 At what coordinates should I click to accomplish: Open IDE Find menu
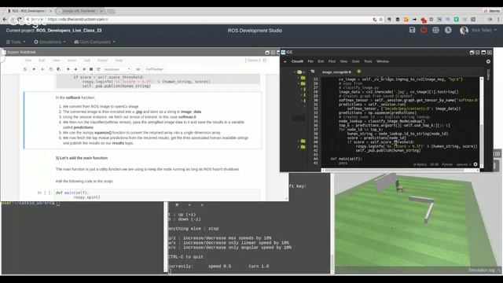[x=332, y=61]
